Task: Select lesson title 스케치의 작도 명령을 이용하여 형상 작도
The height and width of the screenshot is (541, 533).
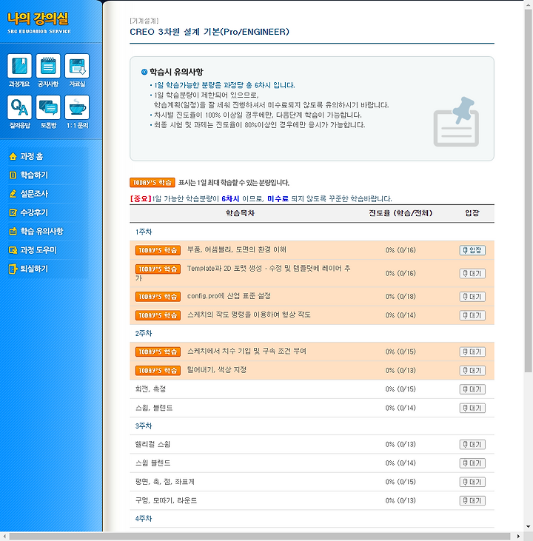Action: point(249,315)
